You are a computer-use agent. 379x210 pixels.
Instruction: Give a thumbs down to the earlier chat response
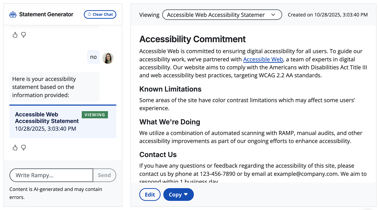(23, 35)
